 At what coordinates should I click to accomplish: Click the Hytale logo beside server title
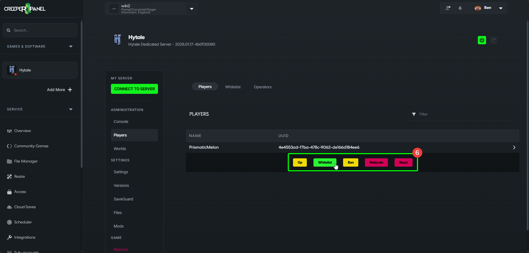[x=118, y=40]
